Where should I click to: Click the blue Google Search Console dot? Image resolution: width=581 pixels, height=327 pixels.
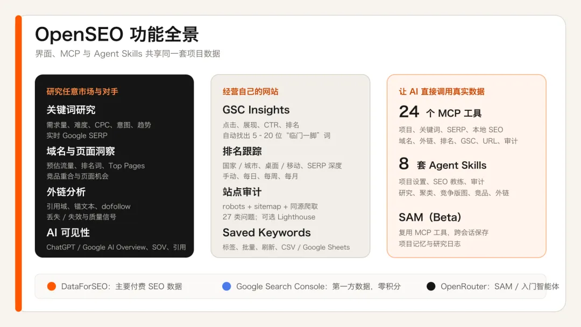226,286
